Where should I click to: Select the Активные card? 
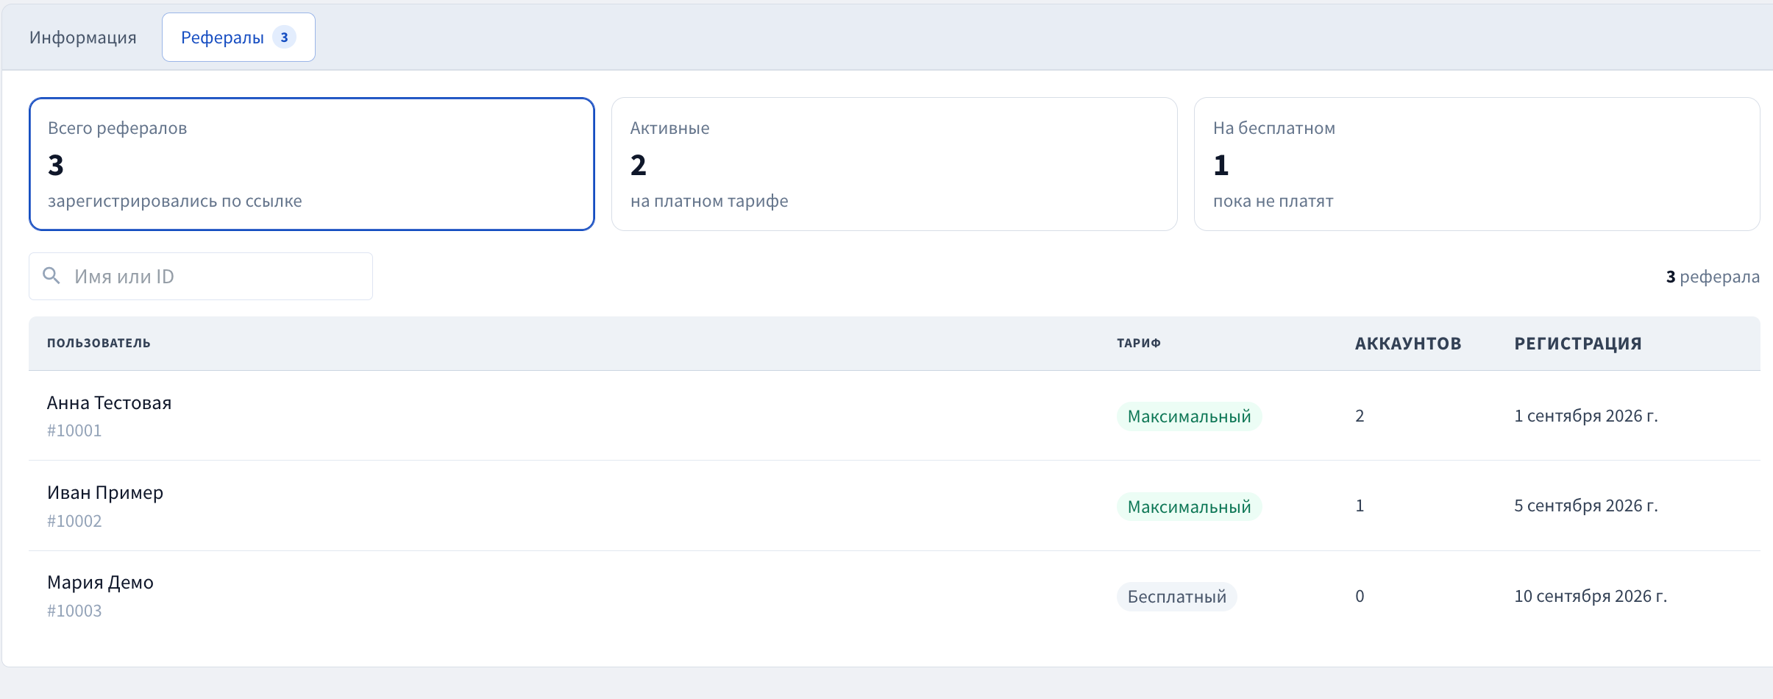[895, 164]
